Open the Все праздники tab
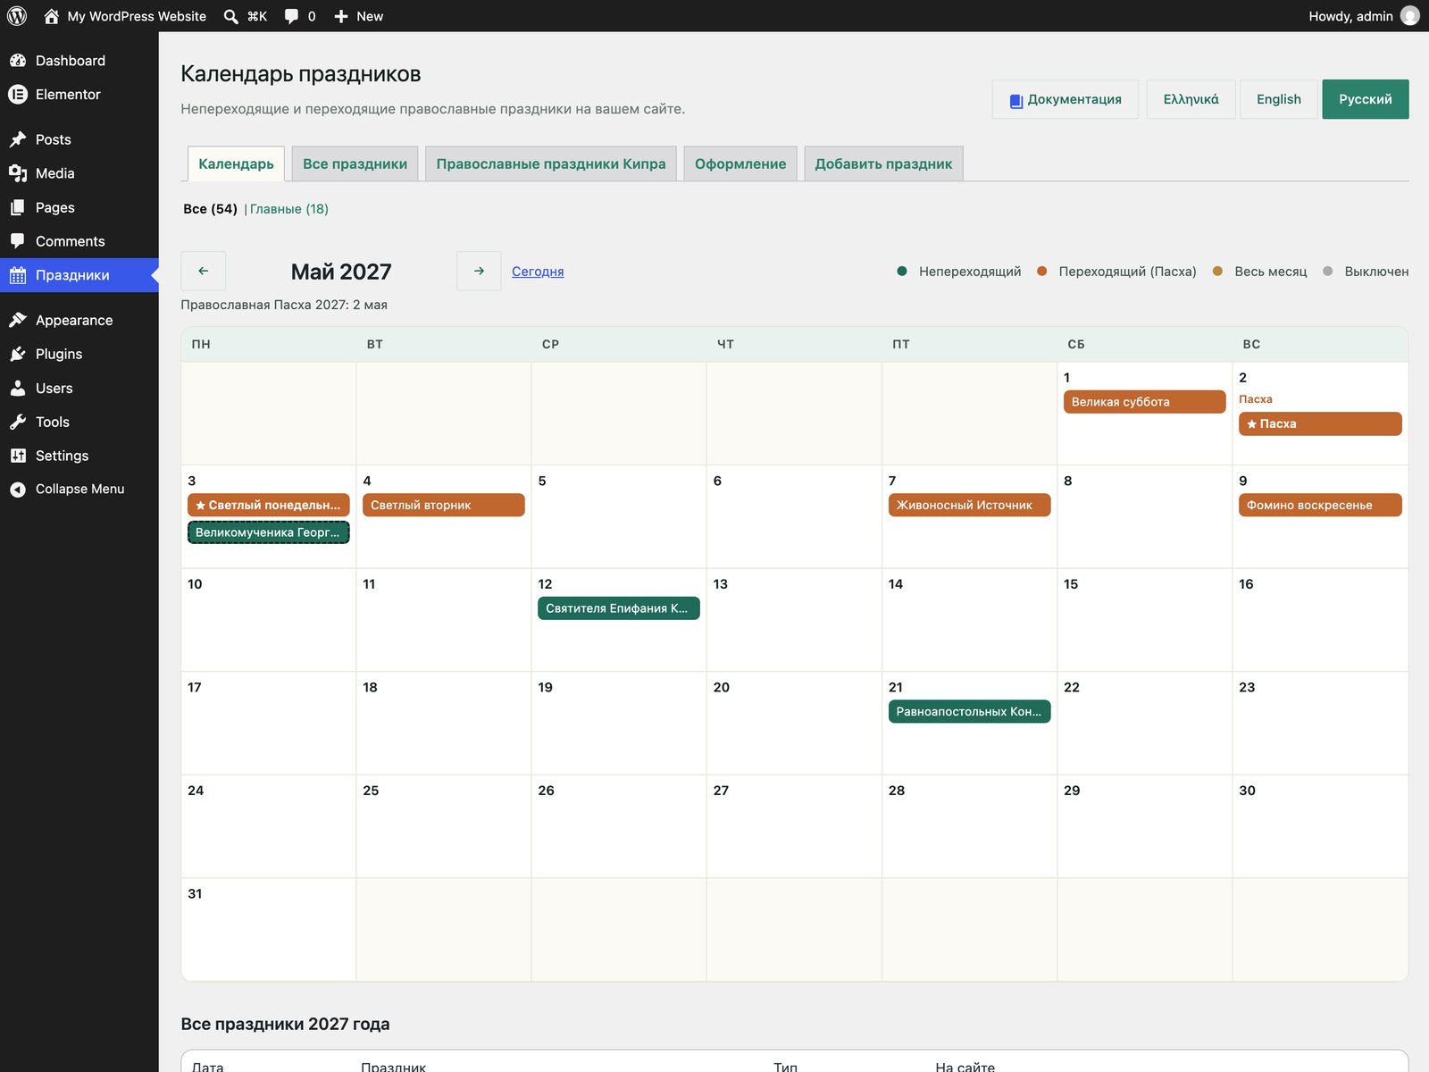Screen dimensions: 1429x1072 click(x=355, y=163)
